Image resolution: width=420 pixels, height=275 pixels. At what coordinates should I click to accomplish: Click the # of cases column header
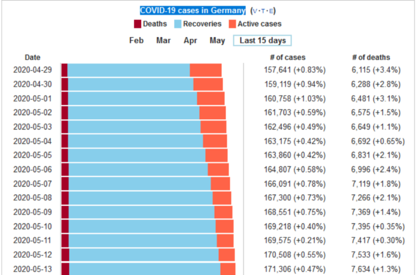point(288,58)
